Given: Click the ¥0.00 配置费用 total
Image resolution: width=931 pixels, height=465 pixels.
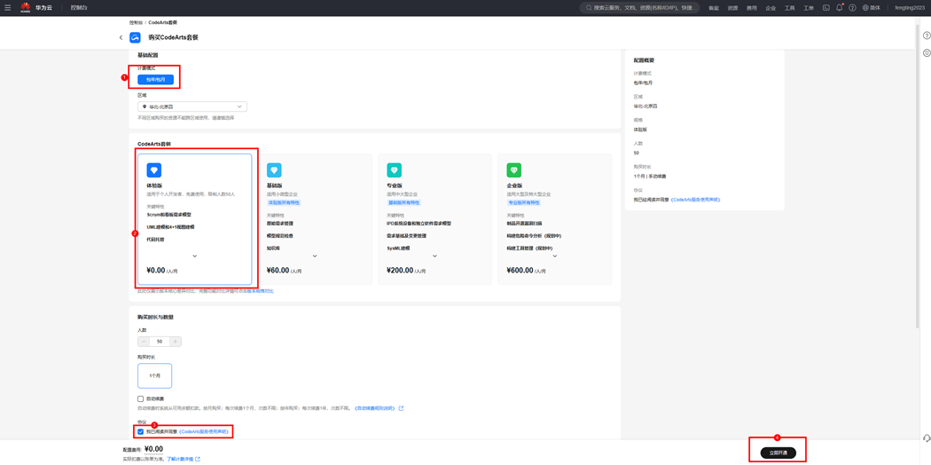Looking at the screenshot, I should tap(153, 449).
